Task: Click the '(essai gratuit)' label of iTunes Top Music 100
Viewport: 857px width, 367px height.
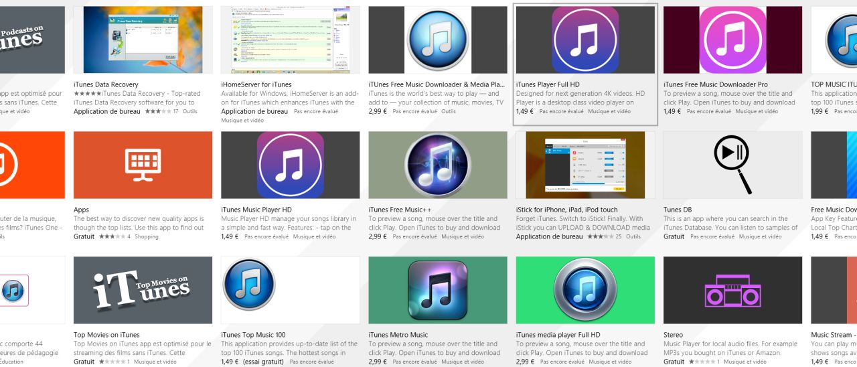Action: (264, 362)
